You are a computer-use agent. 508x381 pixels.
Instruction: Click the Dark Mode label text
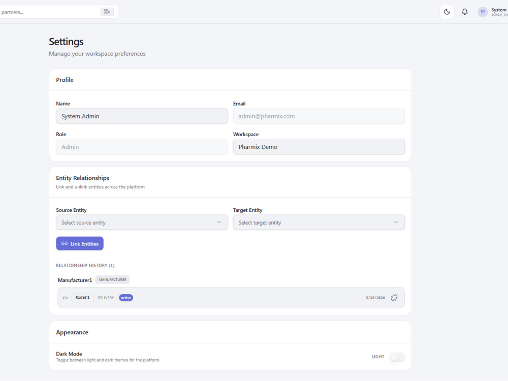[69, 354]
